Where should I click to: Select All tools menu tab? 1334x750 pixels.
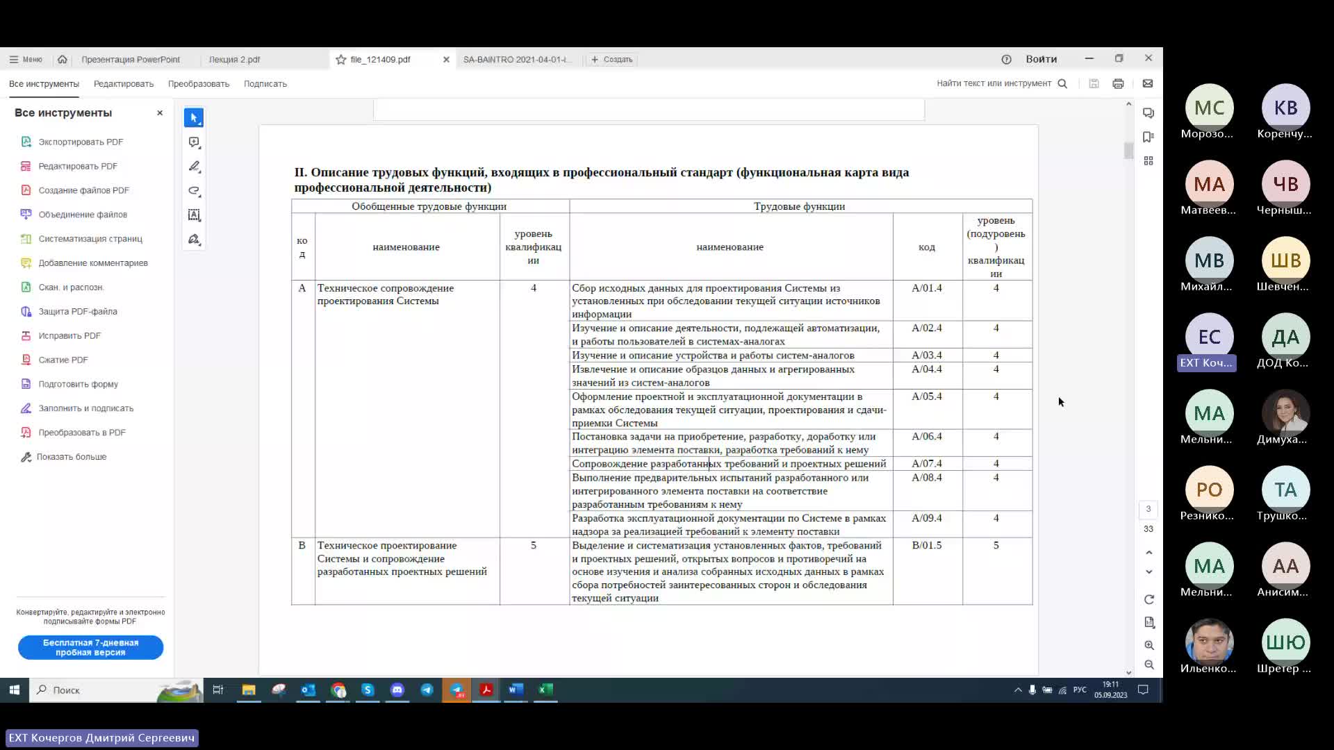tap(44, 84)
